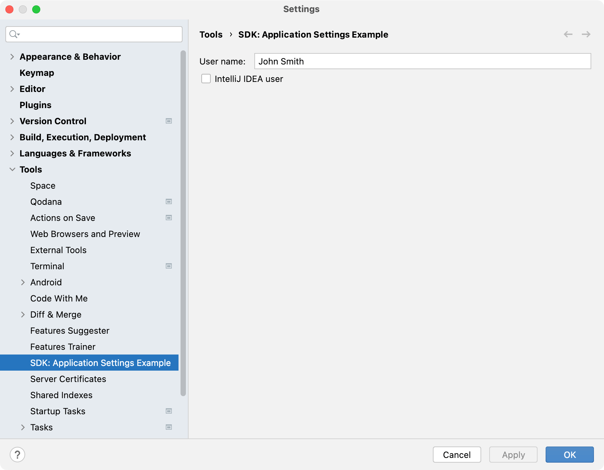Select Appearance & Behavior label
Image resolution: width=604 pixels, height=470 pixels.
pos(70,57)
